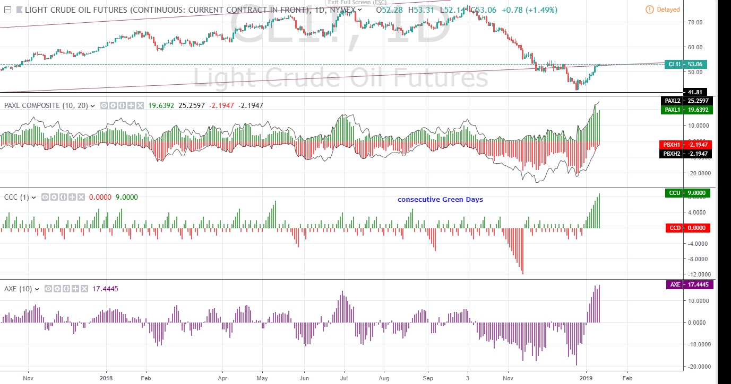View AXE source code braces icon
The height and width of the screenshot is (384, 731).
(66, 289)
